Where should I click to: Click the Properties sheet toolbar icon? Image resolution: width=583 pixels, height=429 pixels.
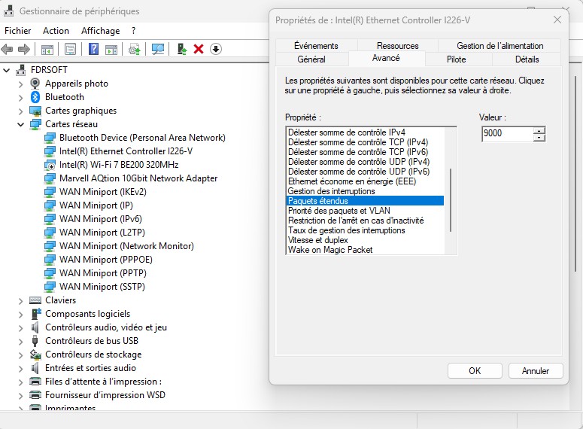[70, 49]
